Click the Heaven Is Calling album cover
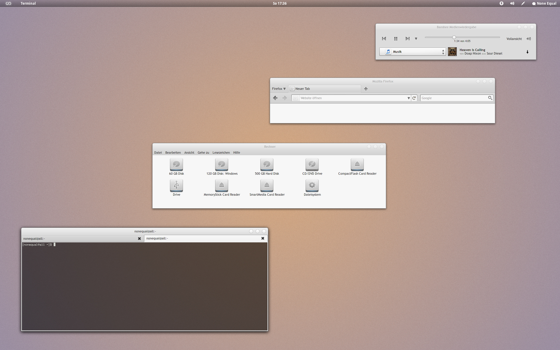 click(x=452, y=52)
